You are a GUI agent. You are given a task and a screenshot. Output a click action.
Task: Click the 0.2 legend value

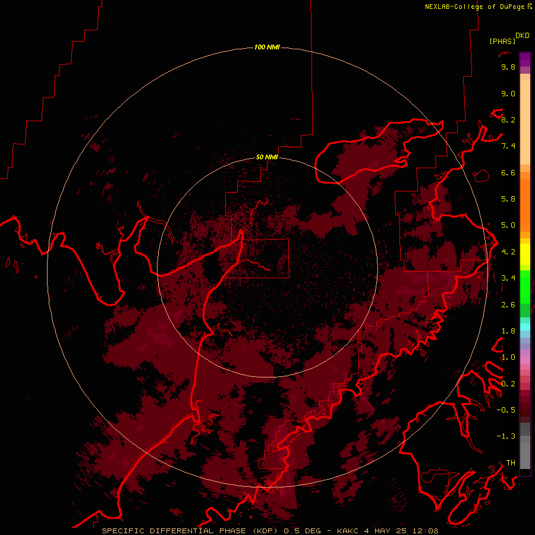click(x=508, y=384)
